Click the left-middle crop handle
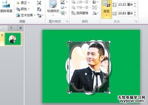This screenshot has width=148, height=105. click(68, 67)
